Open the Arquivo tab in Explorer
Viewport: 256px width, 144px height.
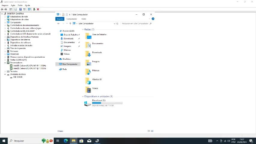pyautogui.click(x=60, y=19)
